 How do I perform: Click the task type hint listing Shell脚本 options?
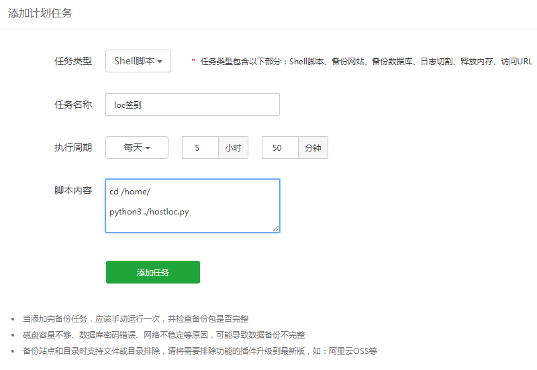coord(366,62)
